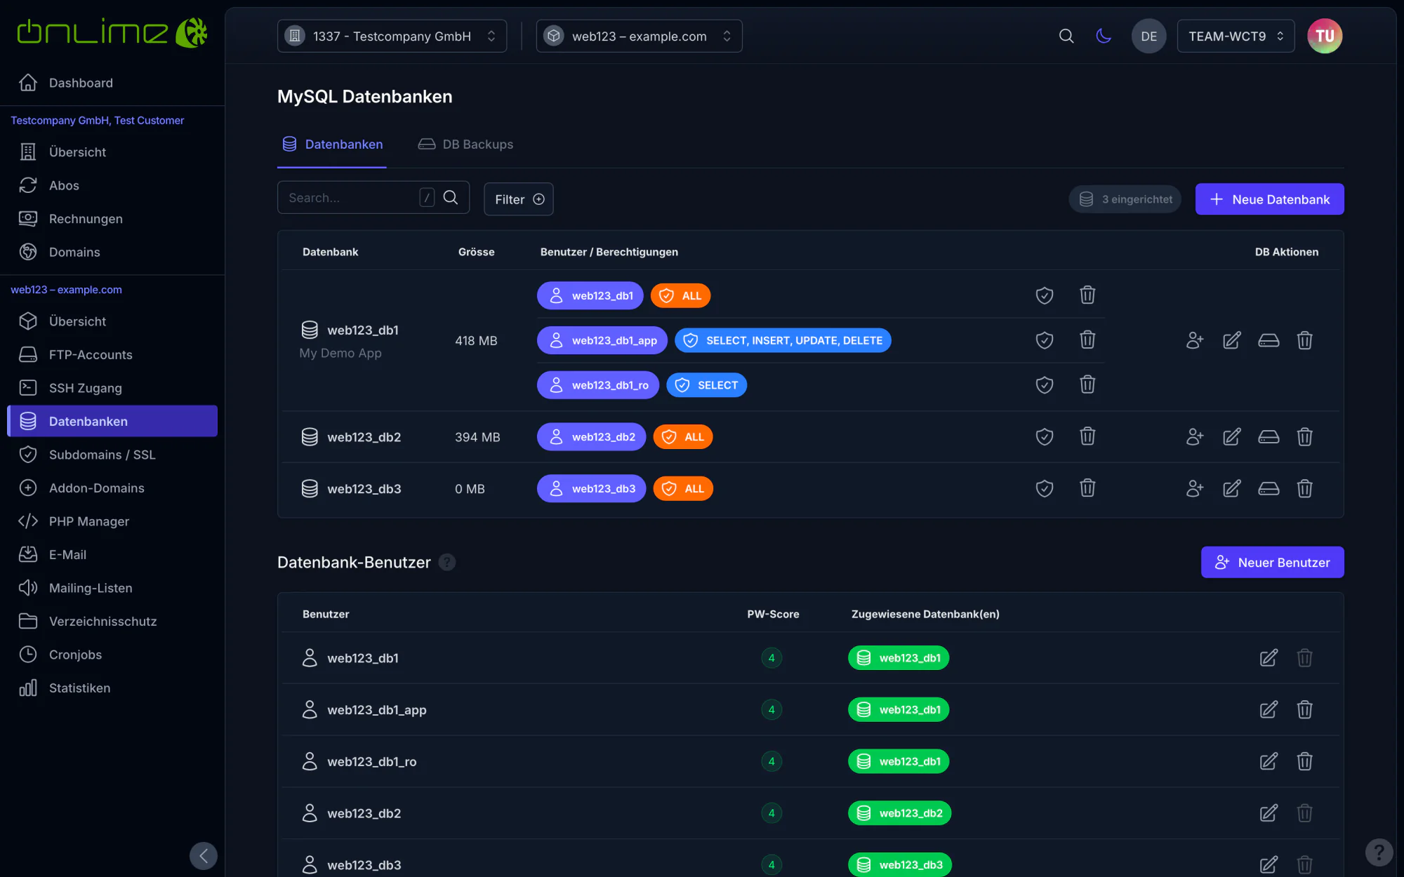The width and height of the screenshot is (1404, 877).
Task: Open help bubble at bottom right
Action: 1379,852
